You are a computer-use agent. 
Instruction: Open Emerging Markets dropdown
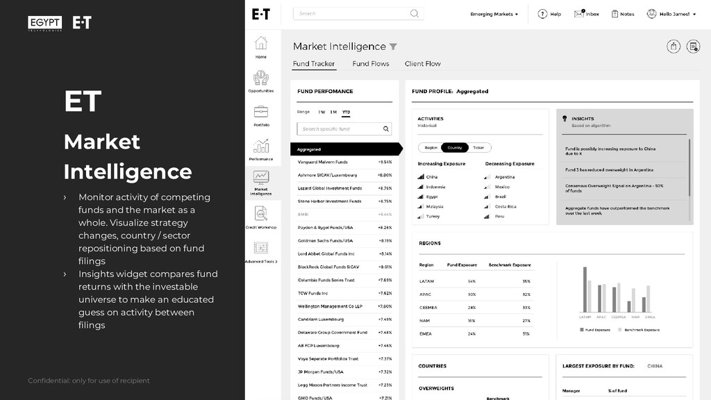click(x=494, y=14)
